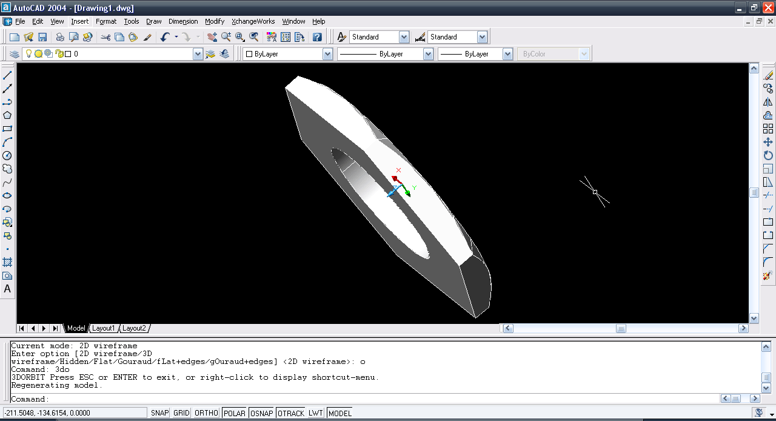
Task: Click the Command line input field
Action: (x=364, y=399)
